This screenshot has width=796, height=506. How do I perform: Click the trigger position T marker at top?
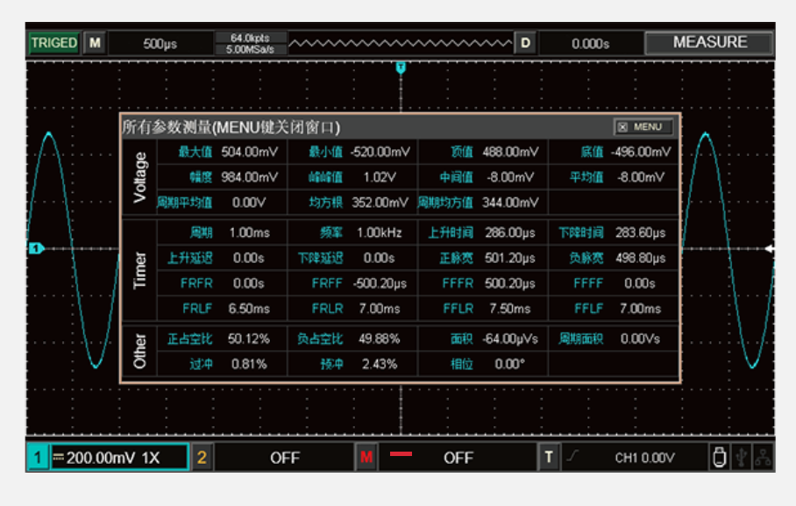401,67
